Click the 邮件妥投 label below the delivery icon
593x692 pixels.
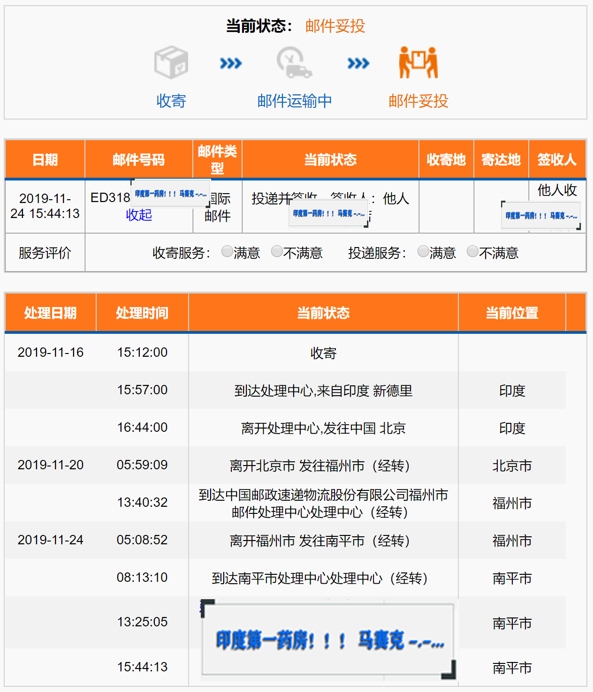coord(418,101)
